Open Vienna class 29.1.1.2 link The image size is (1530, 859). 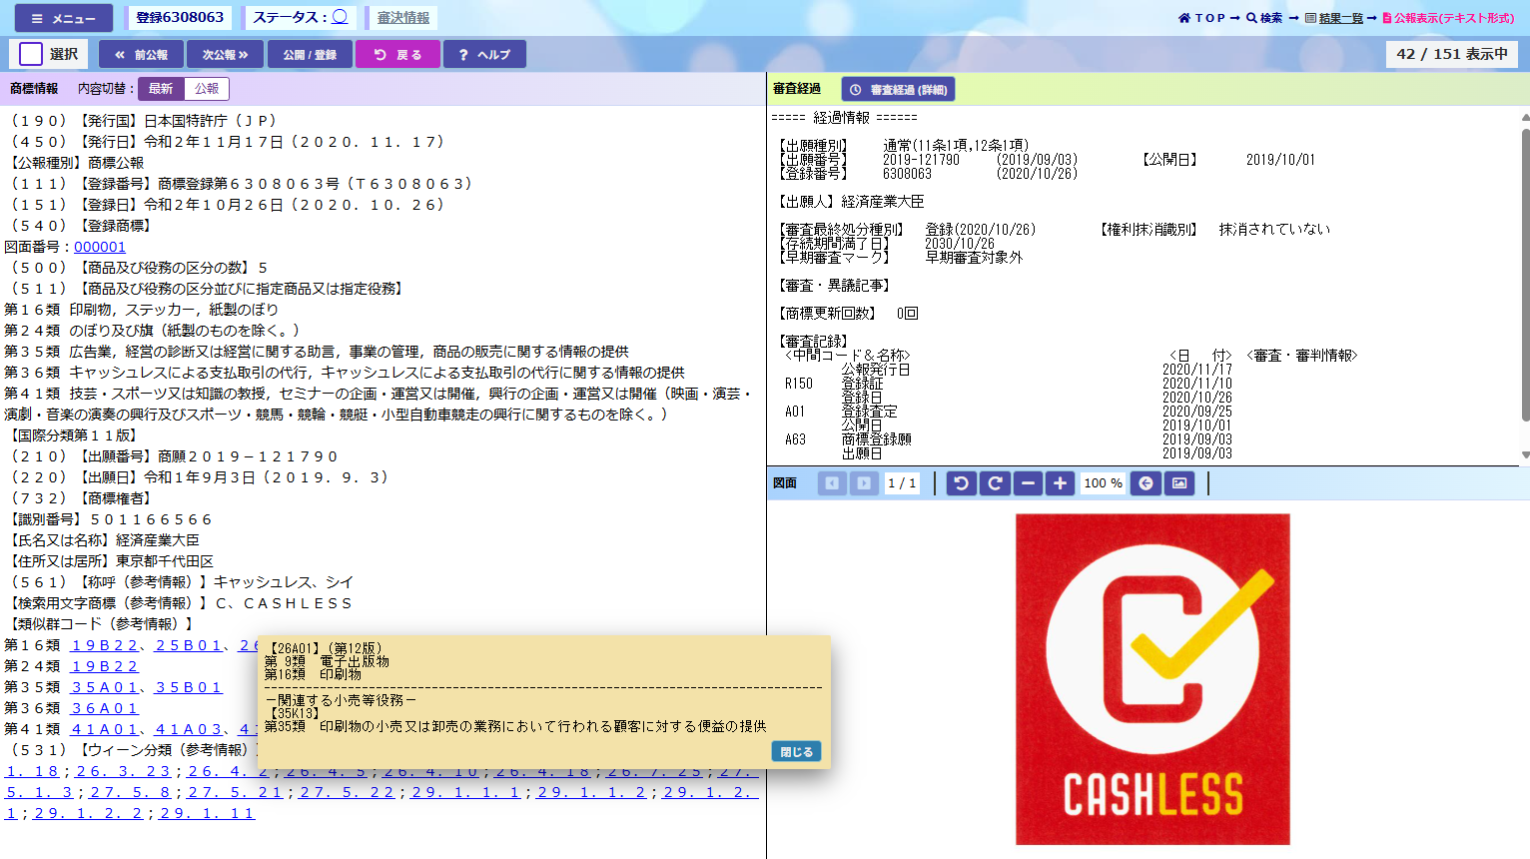[591, 792]
